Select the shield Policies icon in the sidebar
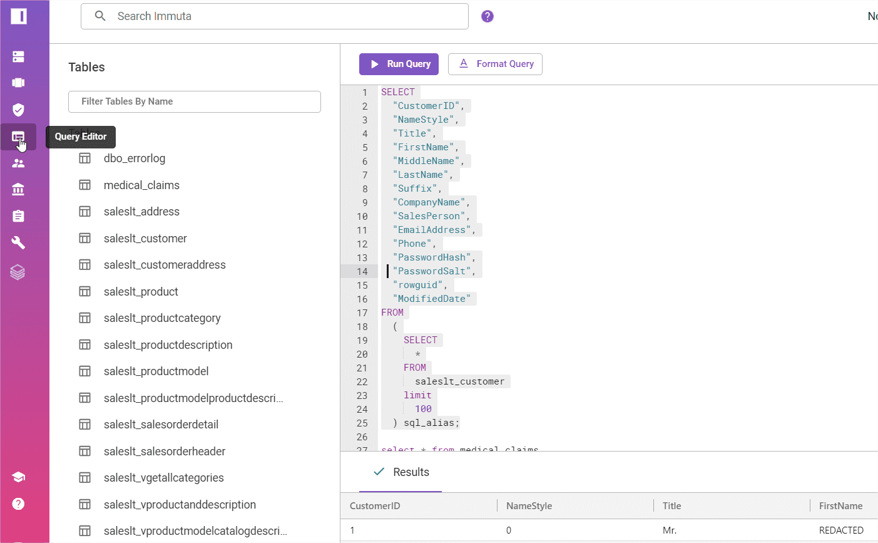This screenshot has height=543, width=878. pos(17,110)
